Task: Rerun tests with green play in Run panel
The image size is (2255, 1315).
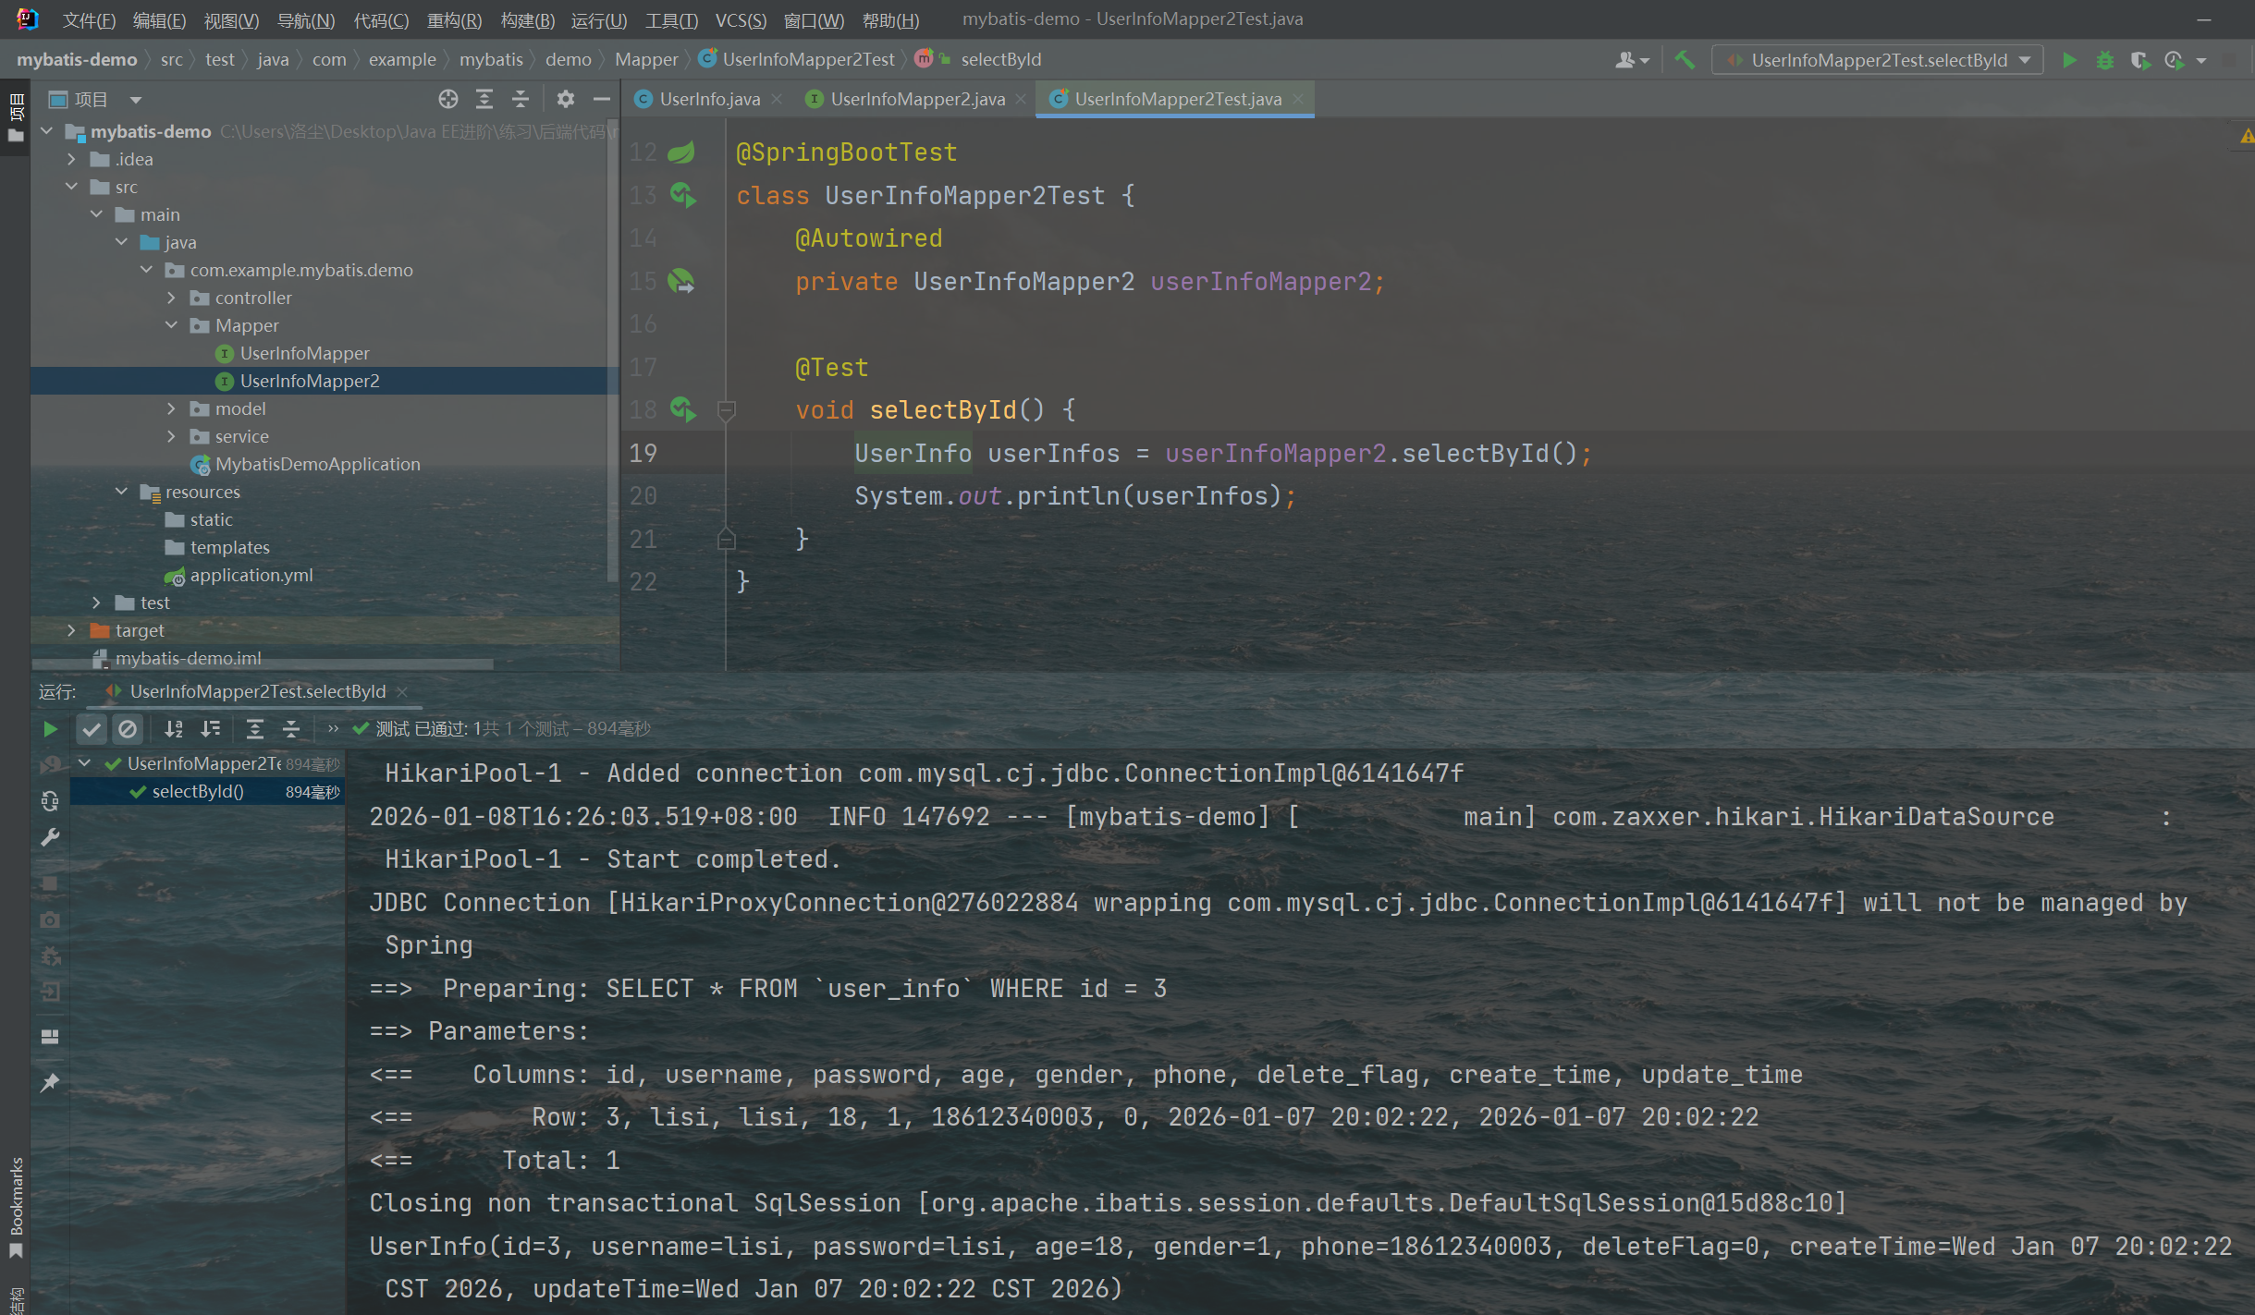Action: [50, 729]
